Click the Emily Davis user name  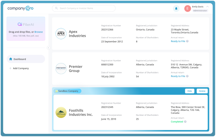coord(198,7)
